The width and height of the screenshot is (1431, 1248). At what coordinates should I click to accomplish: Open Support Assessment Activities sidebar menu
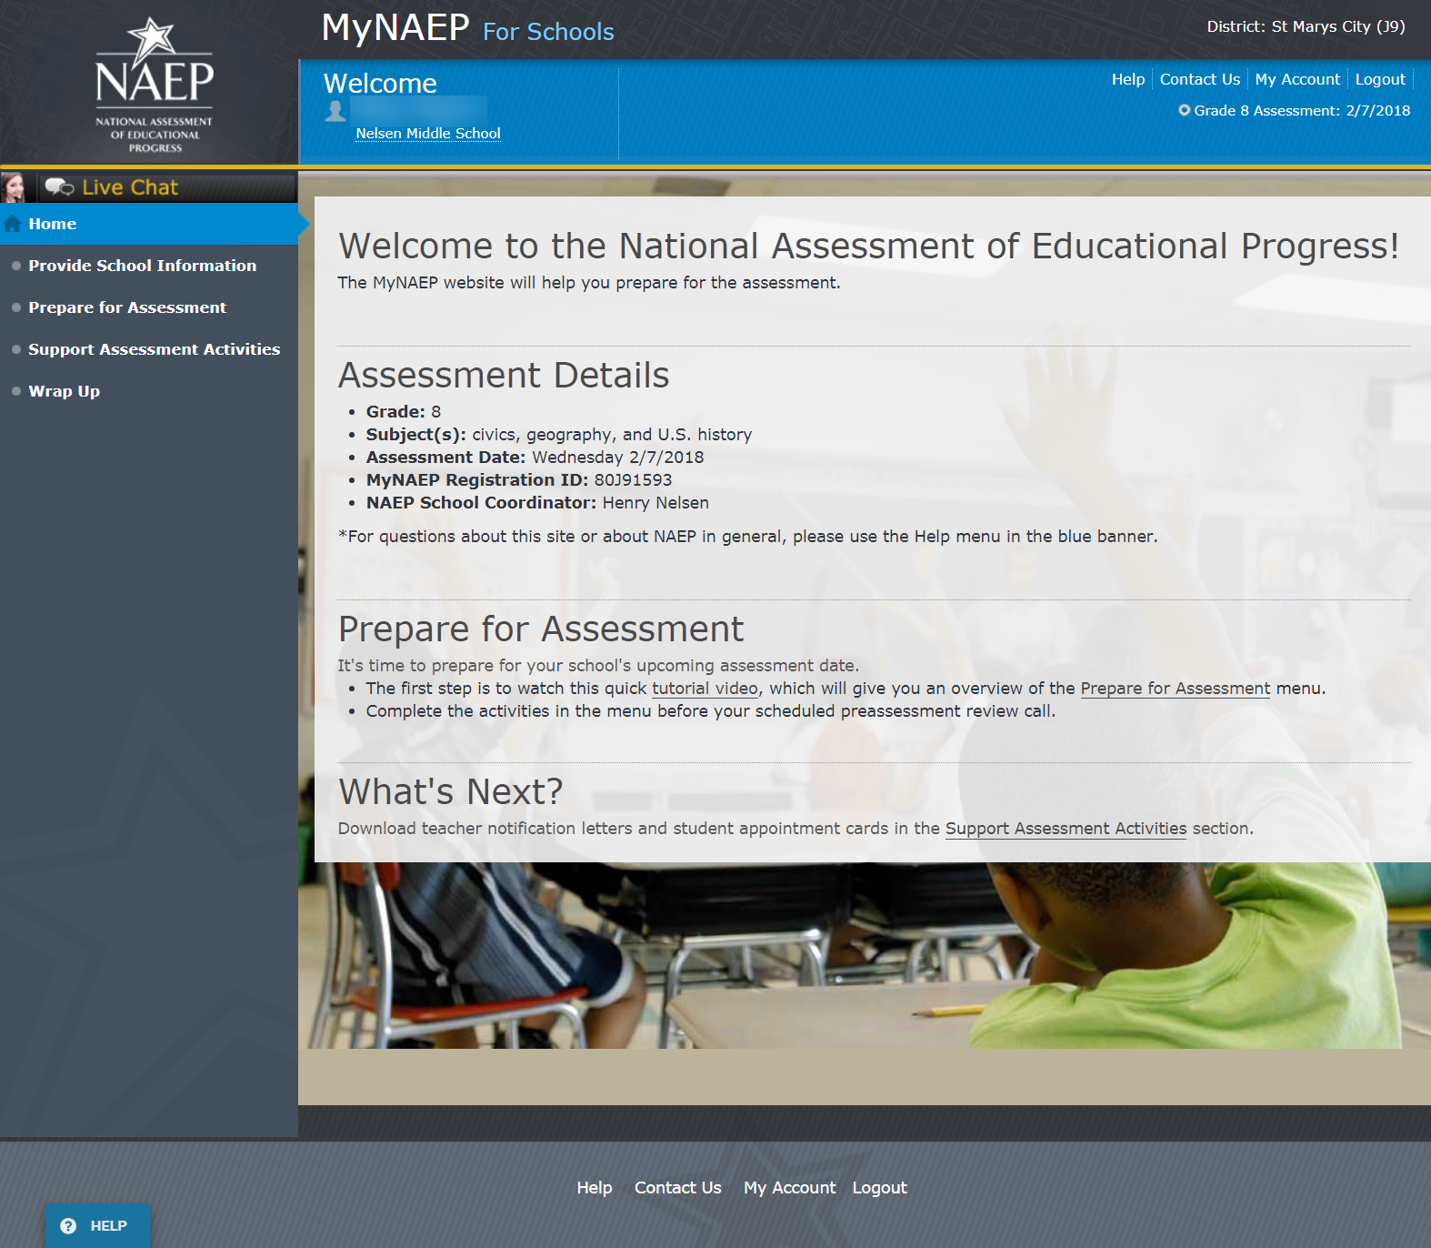pos(154,349)
